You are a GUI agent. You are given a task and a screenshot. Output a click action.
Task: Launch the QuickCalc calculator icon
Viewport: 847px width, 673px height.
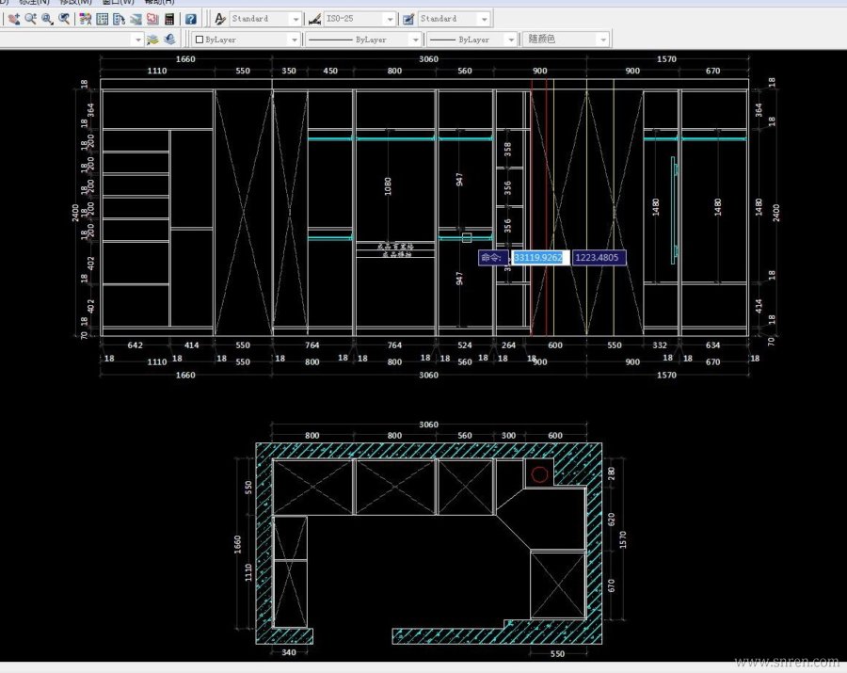click(x=169, y=19)
